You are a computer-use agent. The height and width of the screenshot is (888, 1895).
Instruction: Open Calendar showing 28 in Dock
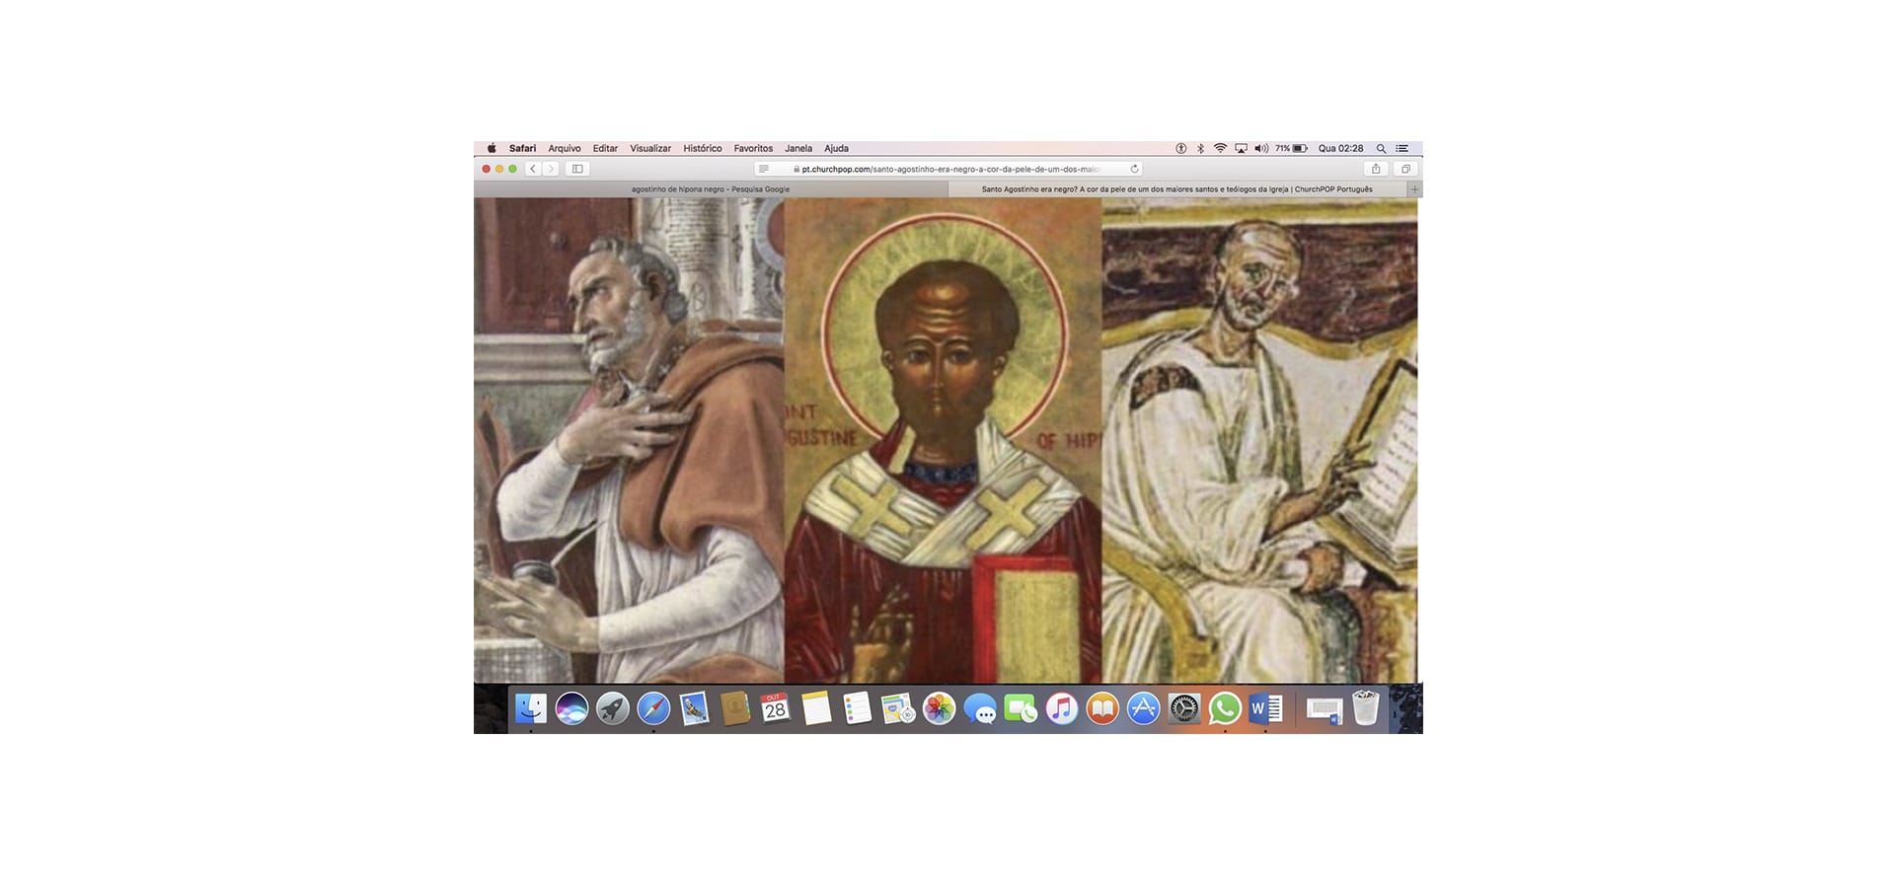(x=776, y=708)
